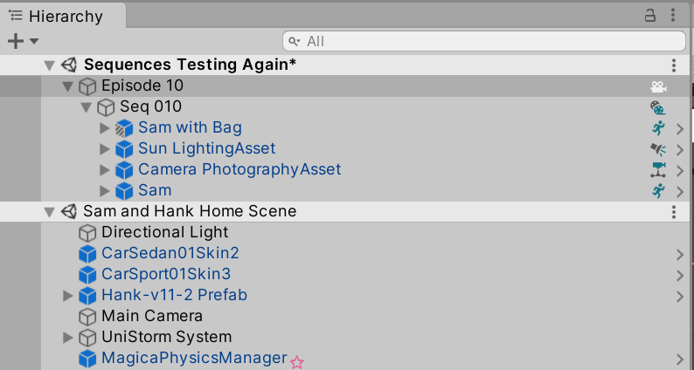Click the CarSport01Skin3 prefab cube icon
This screenshot has height=370, width=694.
[87, 275]
